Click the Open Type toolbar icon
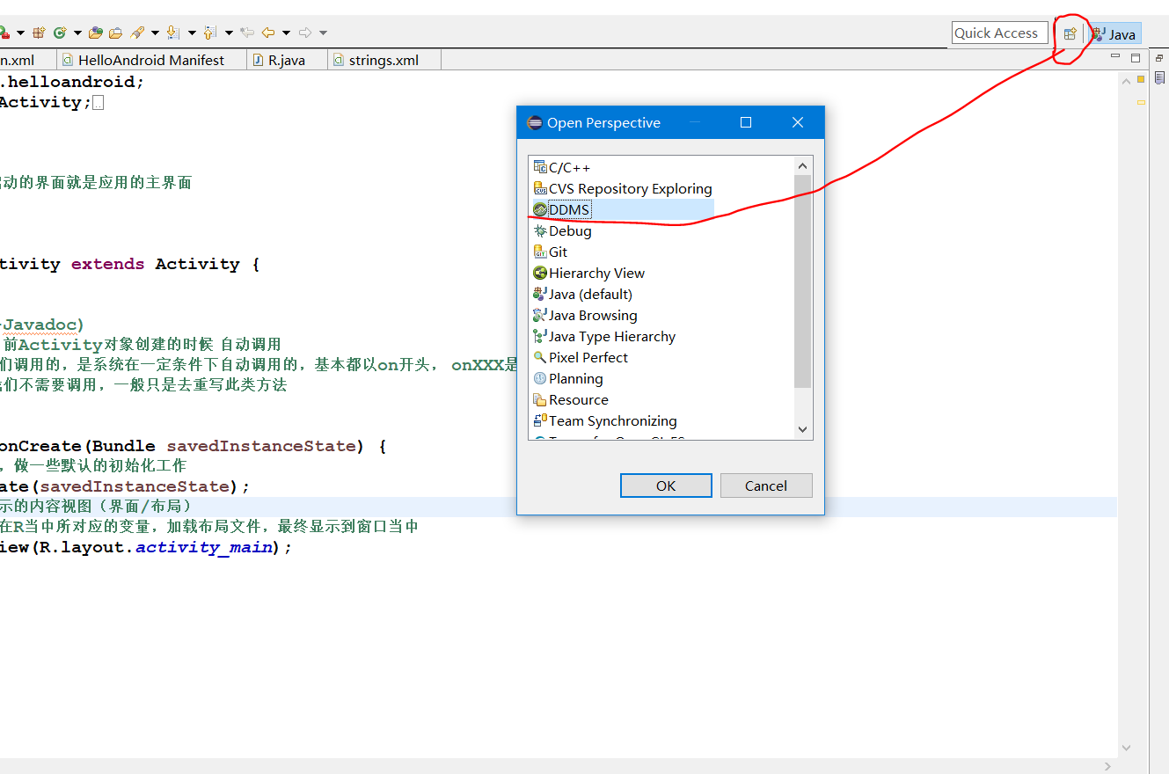This screenshot has width=1169, height=774. pyautogui.click(x=96, y=33)
